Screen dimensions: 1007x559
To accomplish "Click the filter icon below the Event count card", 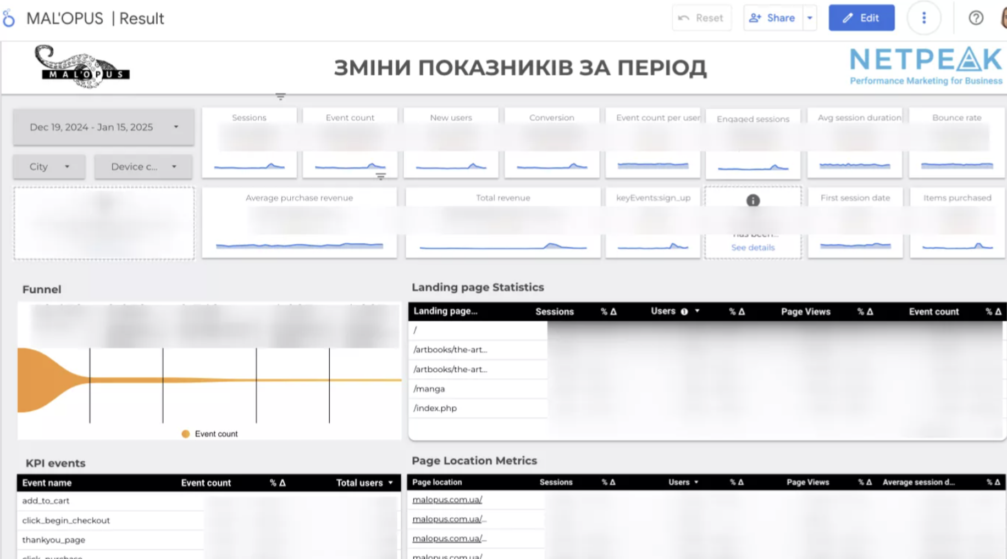I will pyautogui.click(x=380, y=176).
